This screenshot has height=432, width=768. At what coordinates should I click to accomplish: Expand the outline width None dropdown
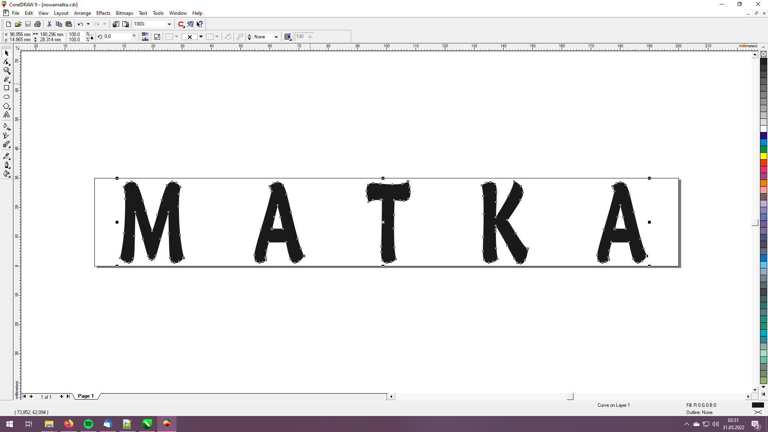276,37
